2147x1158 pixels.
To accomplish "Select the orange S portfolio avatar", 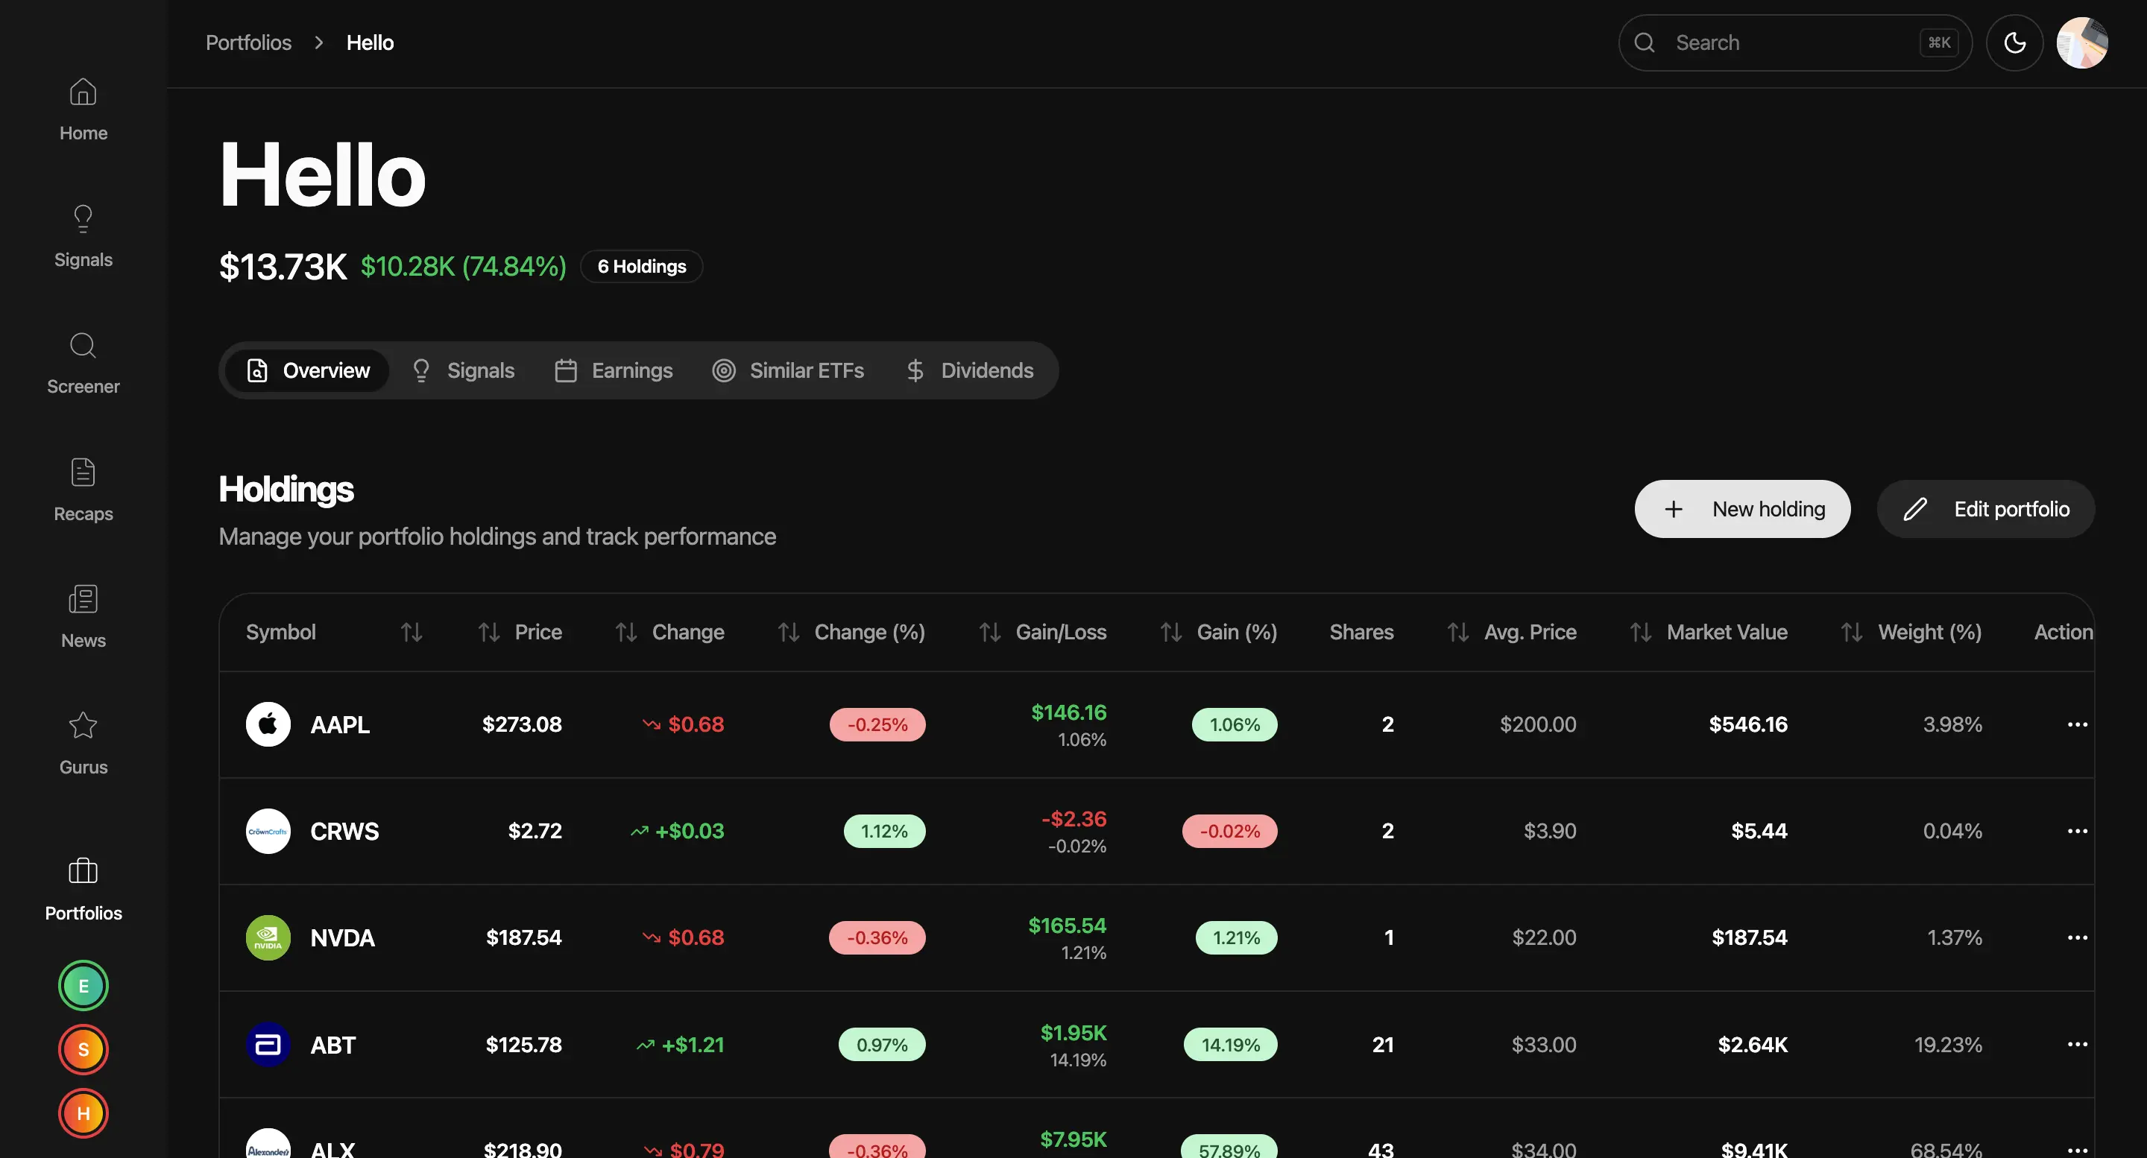I will pos(83,1049).
